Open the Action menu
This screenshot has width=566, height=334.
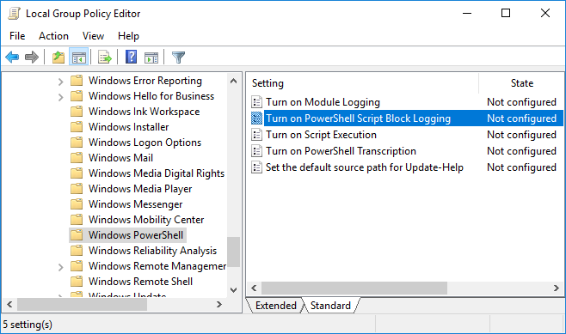point(53,36)
